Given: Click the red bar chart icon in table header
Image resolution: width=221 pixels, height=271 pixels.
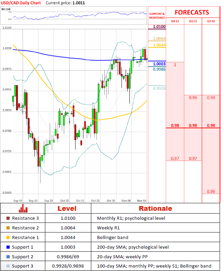Looking at the screenshot, I should [x=23, y=208].
